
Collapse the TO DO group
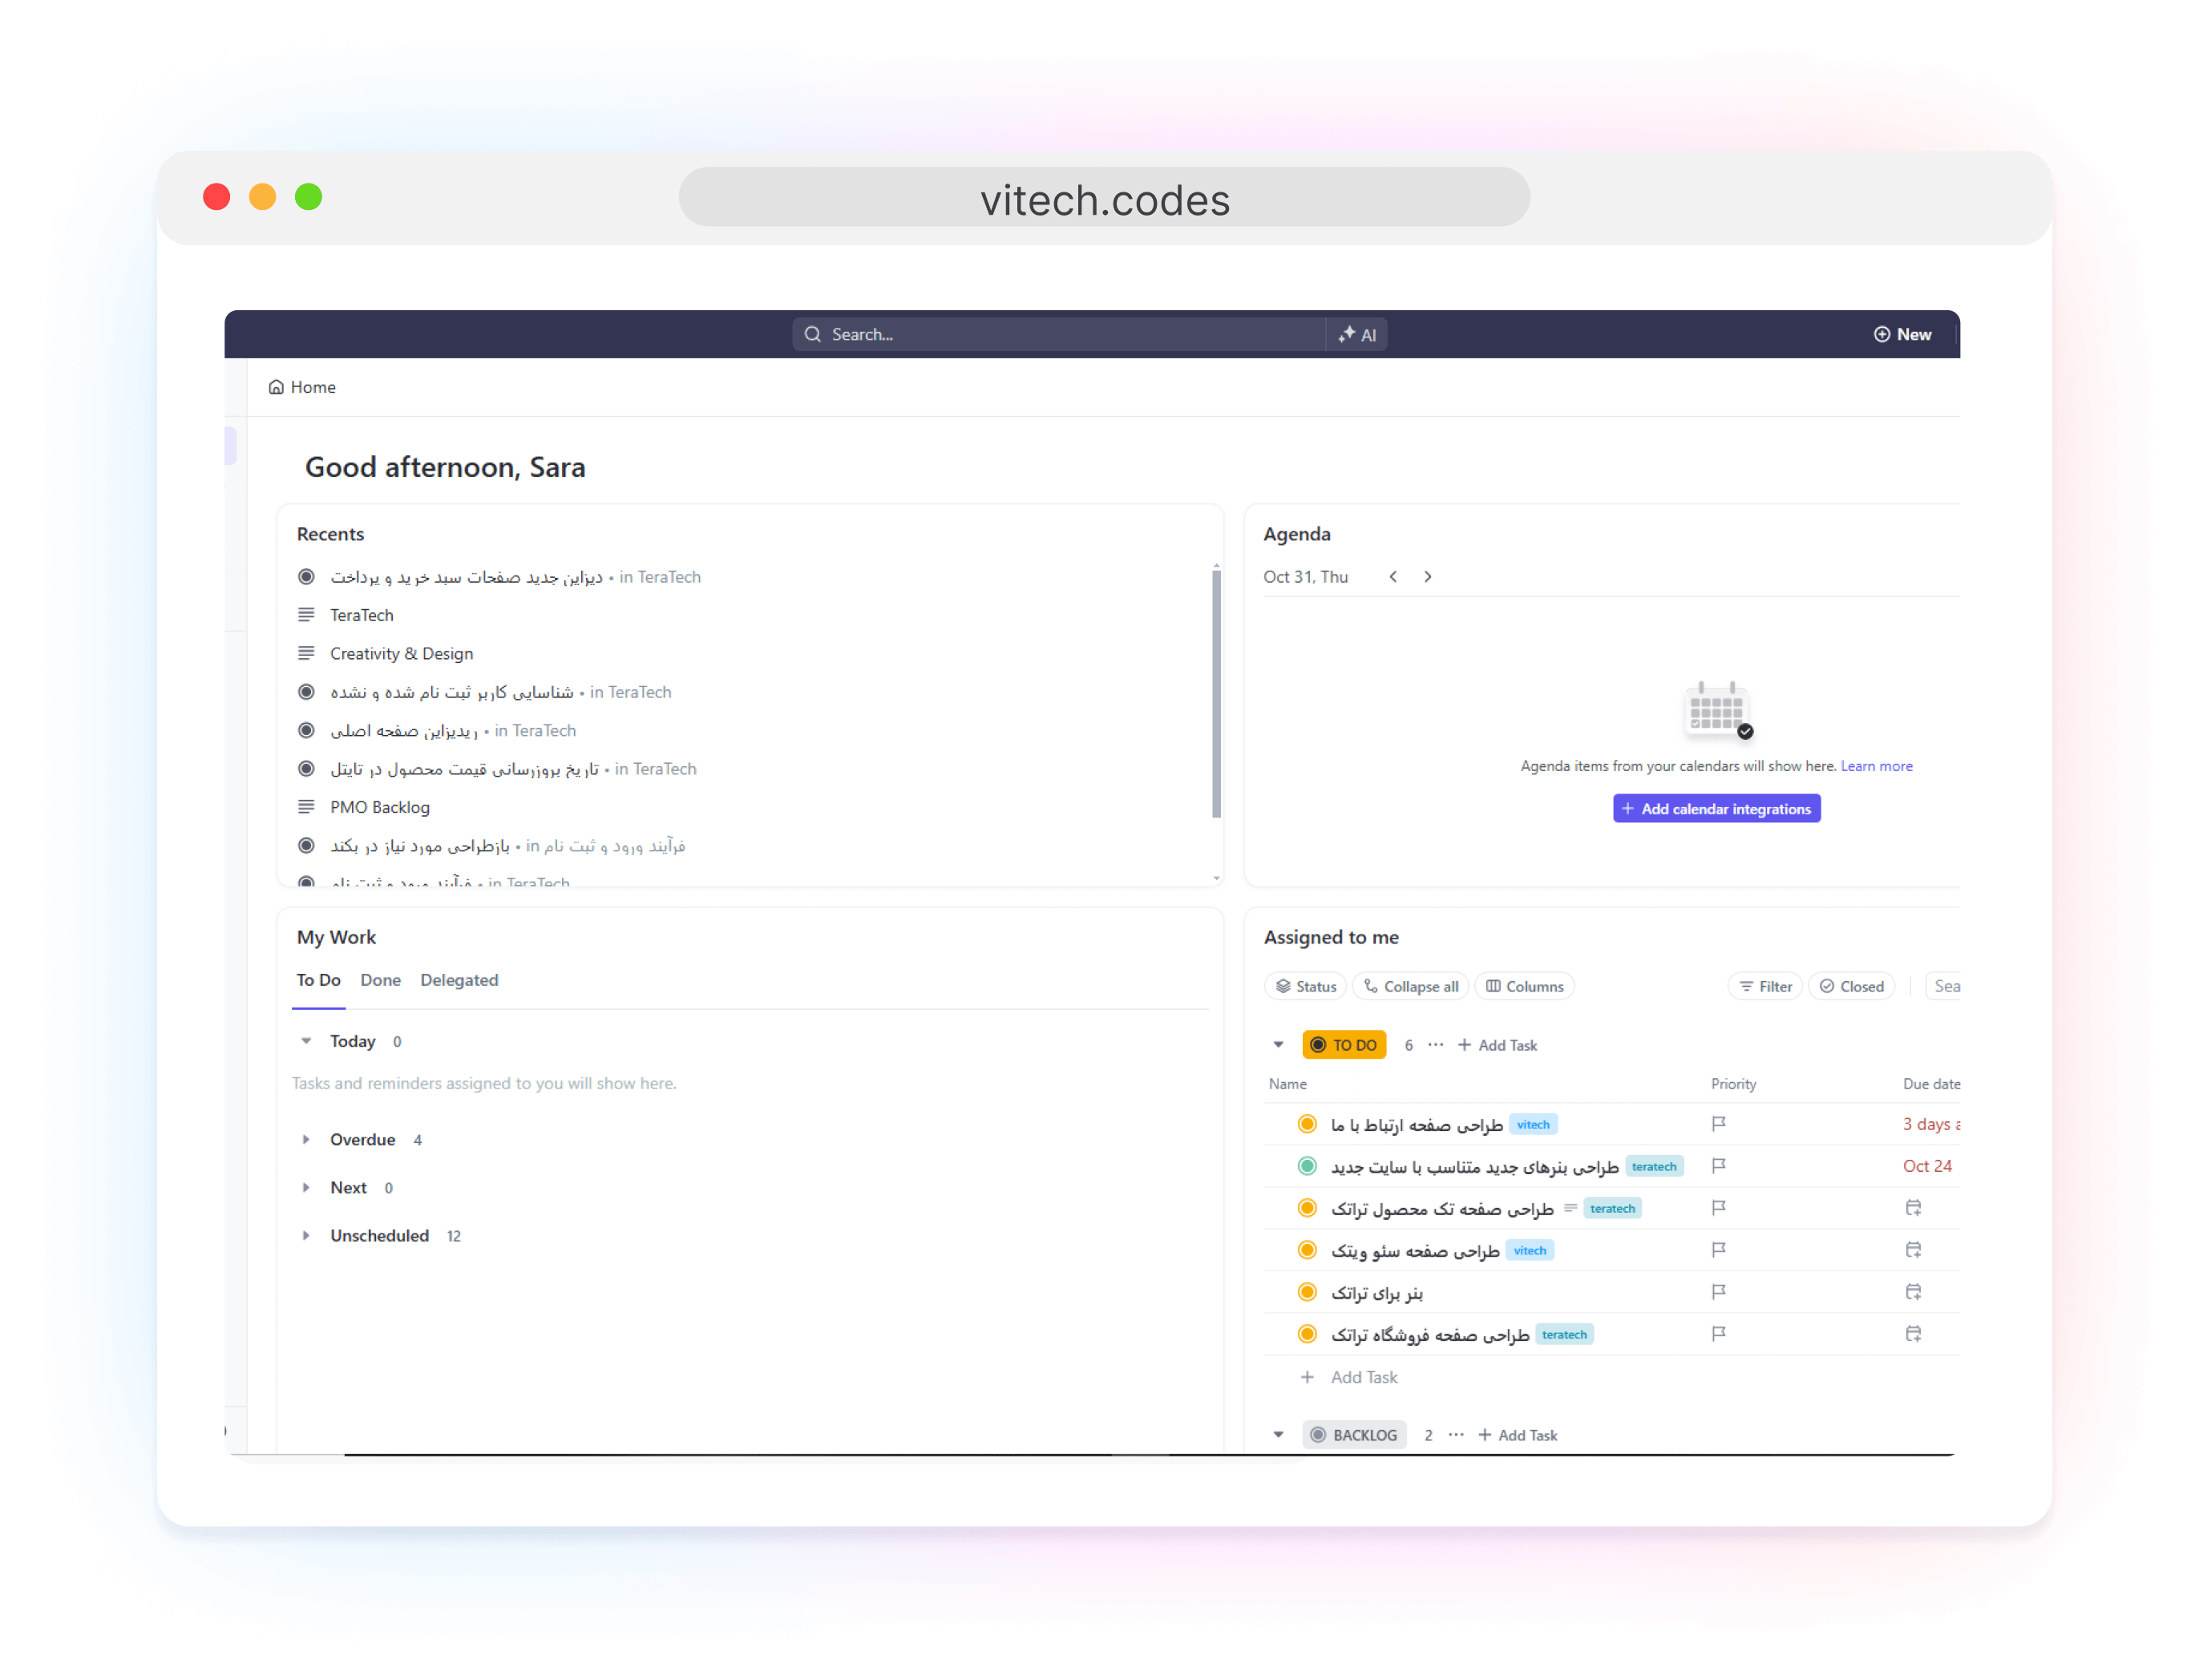[1278, 1045]
